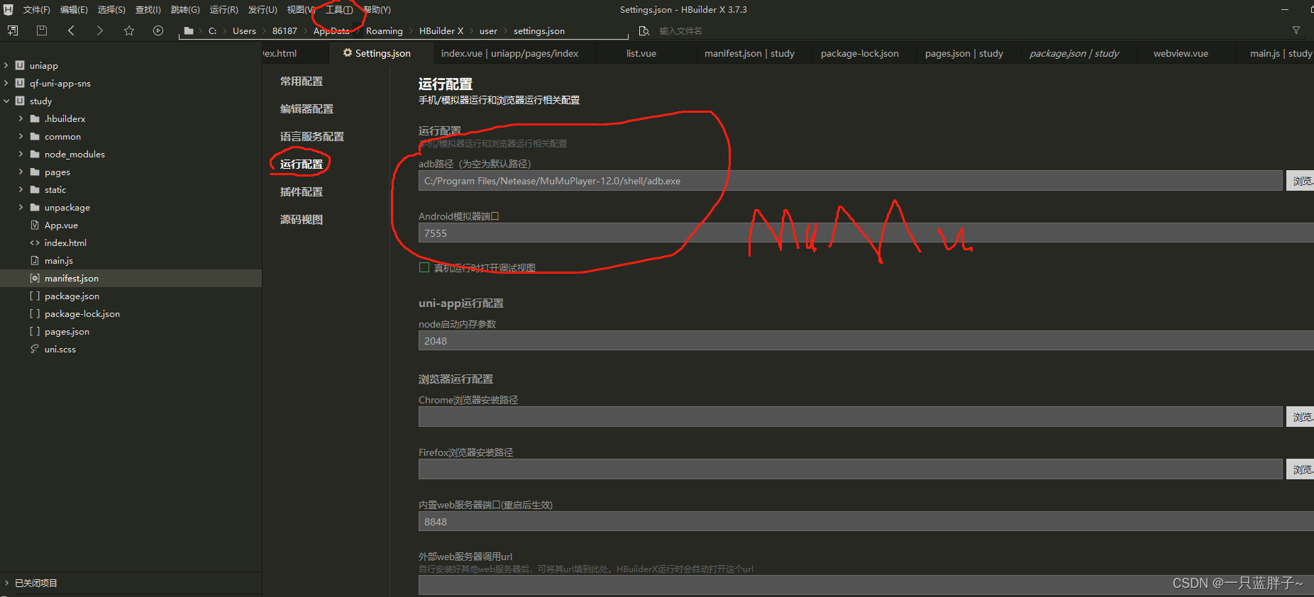Expand the common folder arrow
This screenshot has width=1314, height=597.
(21, 136)
